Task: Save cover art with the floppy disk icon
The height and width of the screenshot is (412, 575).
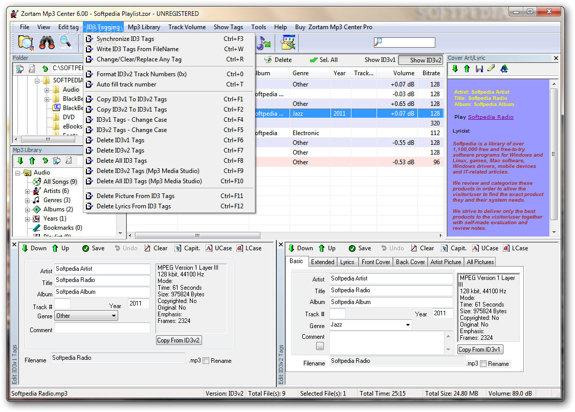Action: (479, 69)
